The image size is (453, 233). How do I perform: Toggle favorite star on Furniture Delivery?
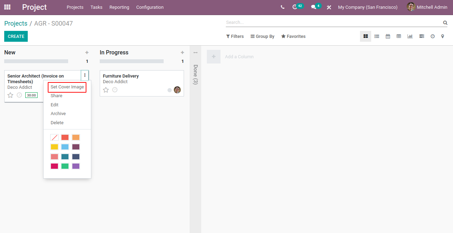point(106,90)
